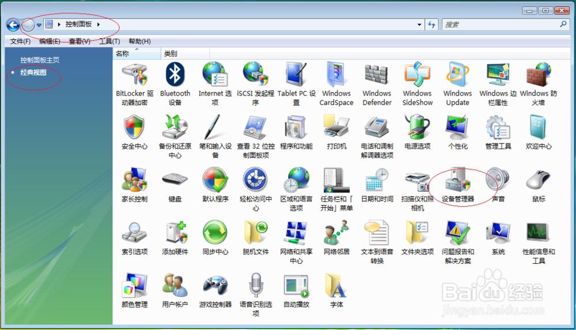Open Windows Defender icon
This screenshot has width=576, height=330.
(x=377, y=75)
